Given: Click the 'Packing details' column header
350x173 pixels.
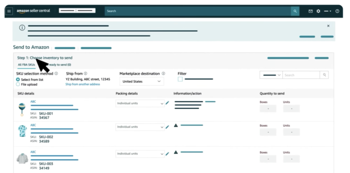Looking at the screenshot, I should coord(126,94).
